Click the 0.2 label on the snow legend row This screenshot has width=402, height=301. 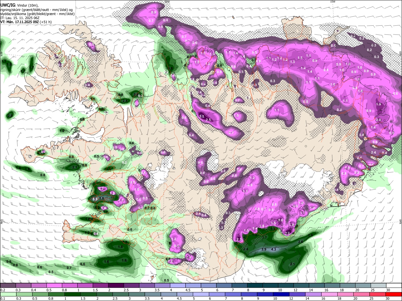point(2,290)
